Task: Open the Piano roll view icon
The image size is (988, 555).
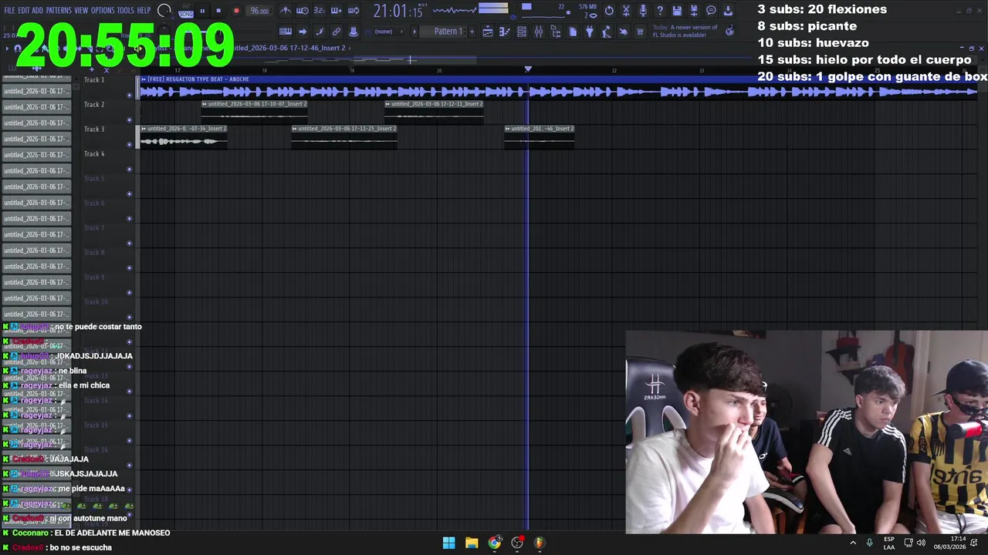Action: click(x=505, y=32)
